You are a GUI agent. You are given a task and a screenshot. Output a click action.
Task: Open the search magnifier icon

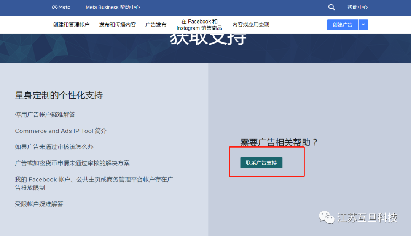[331, 7]
